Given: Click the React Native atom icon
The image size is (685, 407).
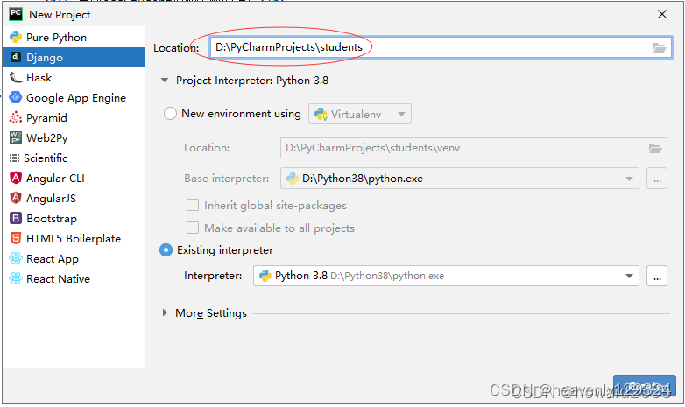Looking at the screenshot, I should 16,278.
